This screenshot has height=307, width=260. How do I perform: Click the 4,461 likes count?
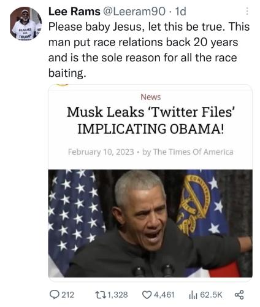[164, 295]
